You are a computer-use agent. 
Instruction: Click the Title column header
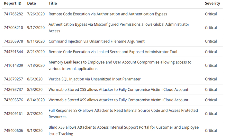(x=52, y=3)
